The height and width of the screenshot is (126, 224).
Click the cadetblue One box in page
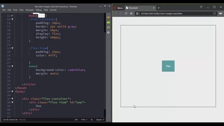click(x=168, y=66)
